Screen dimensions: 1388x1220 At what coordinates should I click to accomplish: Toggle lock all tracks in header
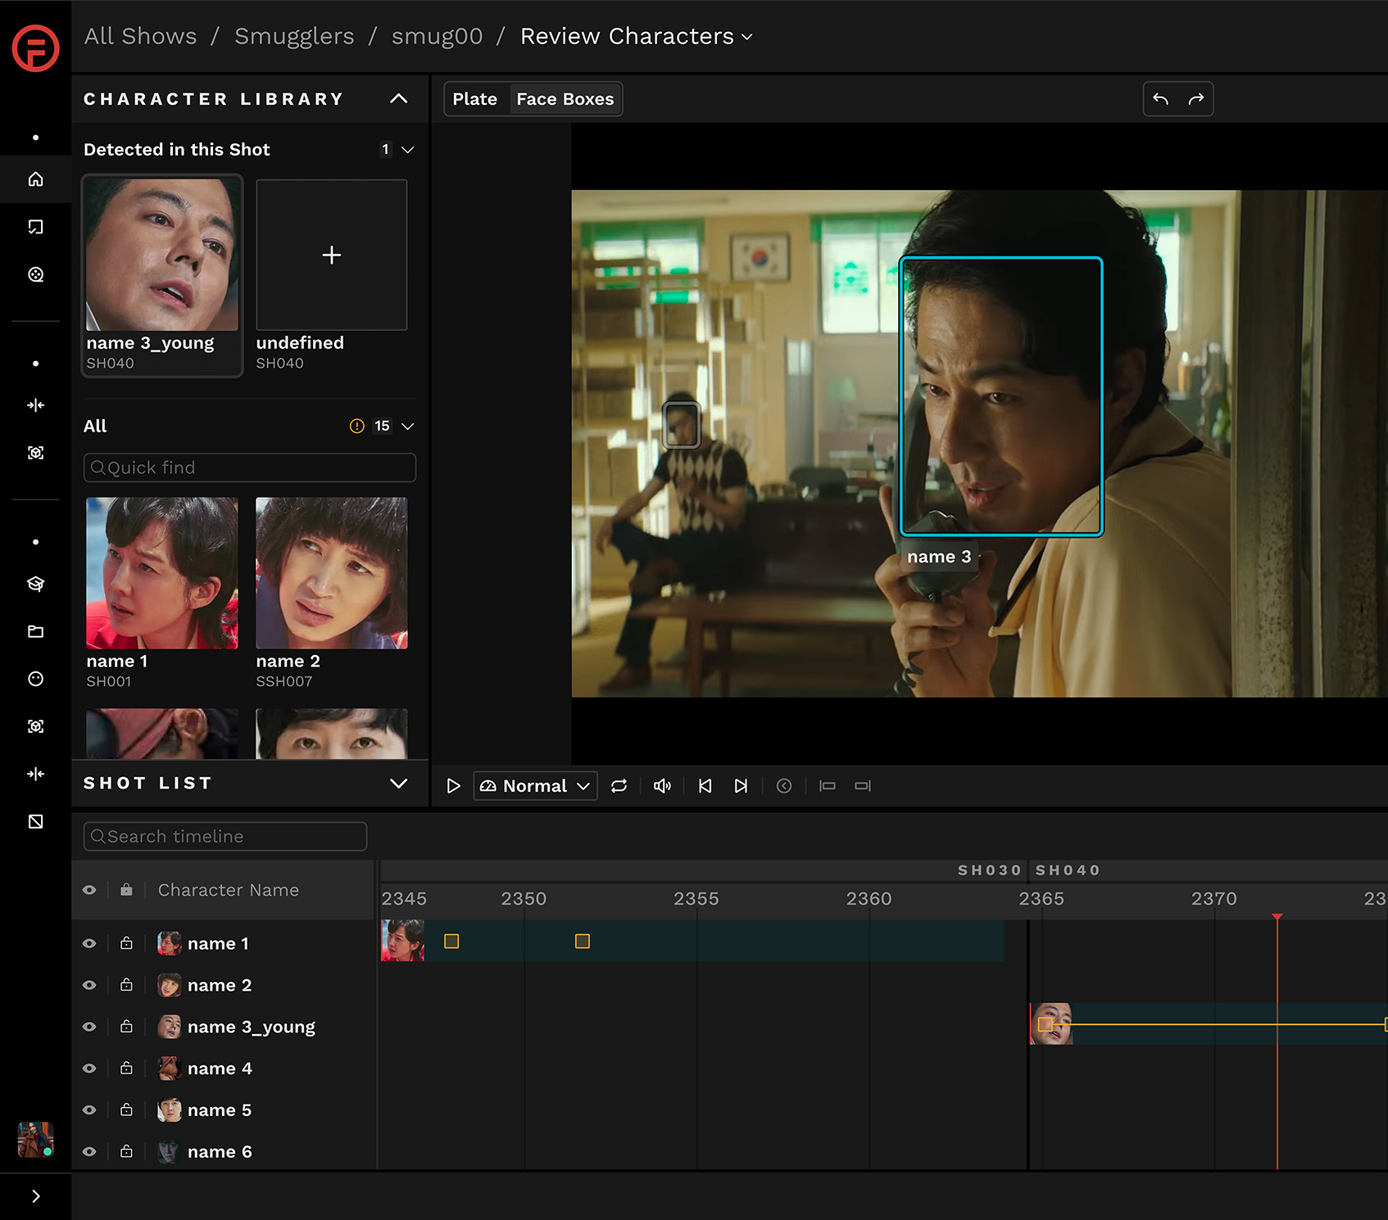[x=126, y=889]
